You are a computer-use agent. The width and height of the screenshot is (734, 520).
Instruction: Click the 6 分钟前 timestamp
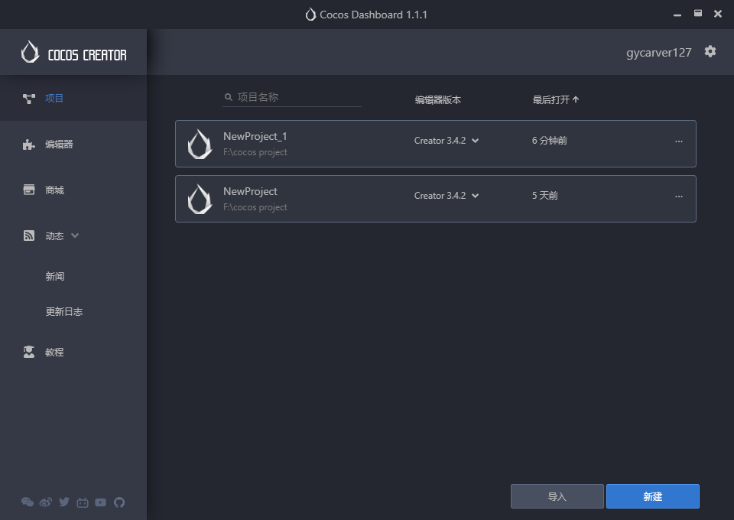550,141
